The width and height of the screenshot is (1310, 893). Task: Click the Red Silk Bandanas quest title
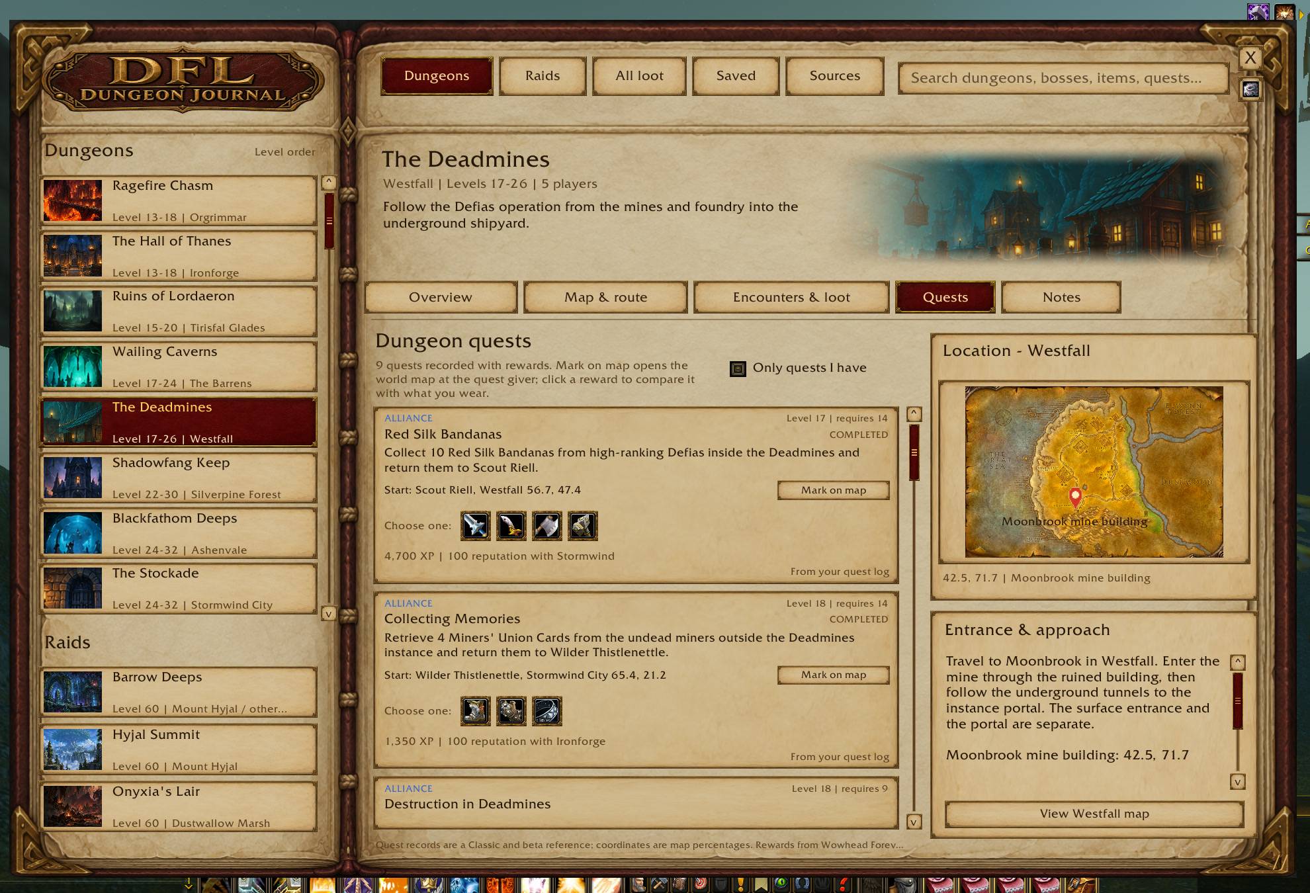coord(443,434)
